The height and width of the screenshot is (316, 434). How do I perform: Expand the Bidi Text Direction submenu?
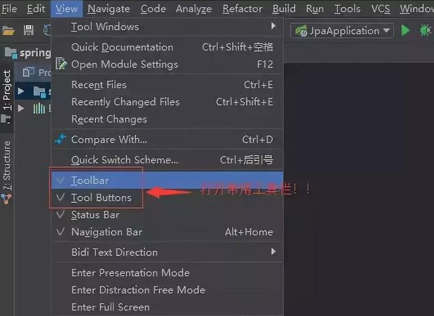pyautogui.click(x=167, y=252)
